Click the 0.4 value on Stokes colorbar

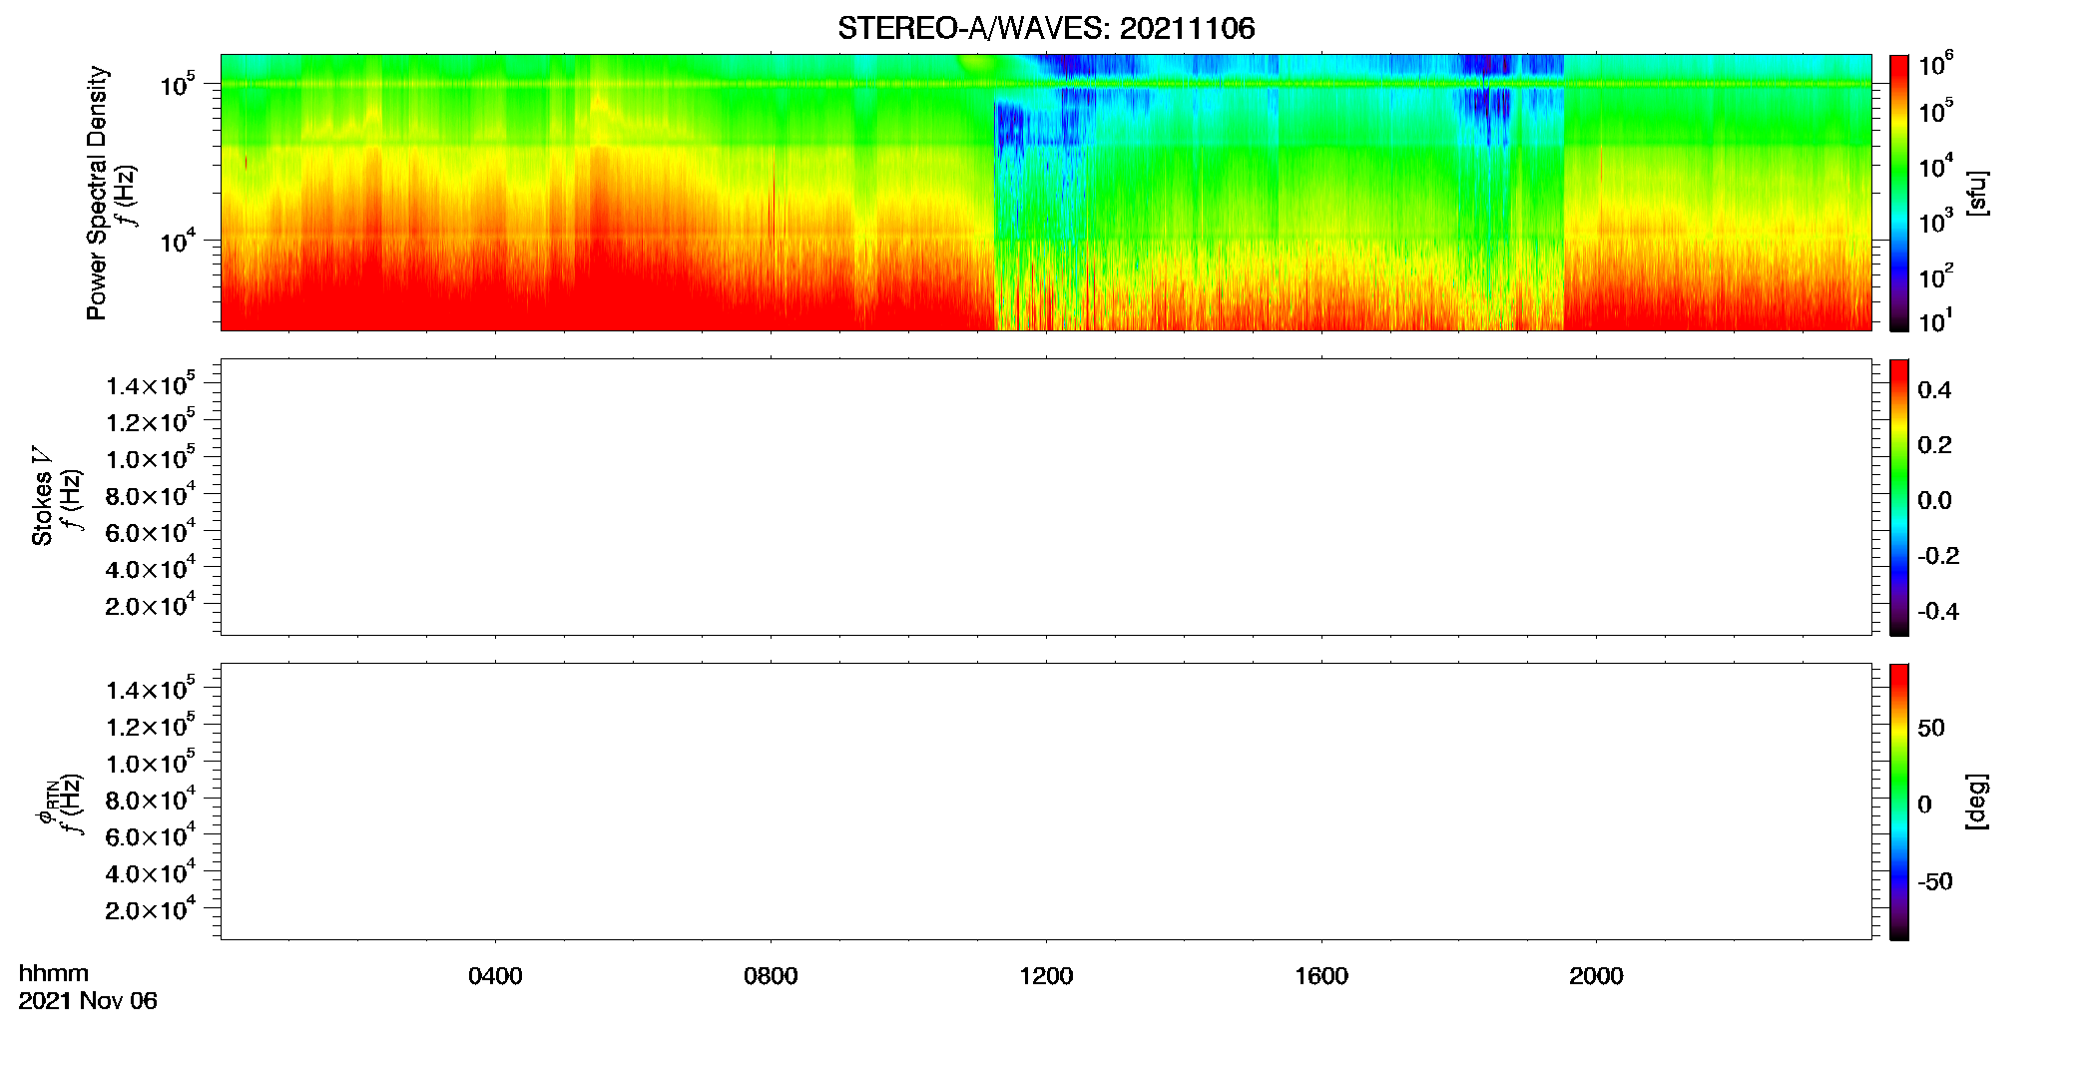[1934, 390]
